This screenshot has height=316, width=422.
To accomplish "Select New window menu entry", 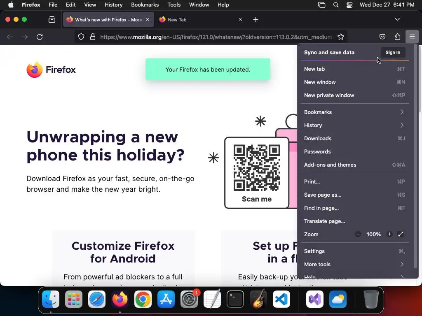I will coord(355,82).
